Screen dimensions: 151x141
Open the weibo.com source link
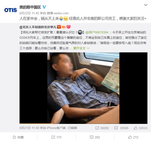coord(61,13)
